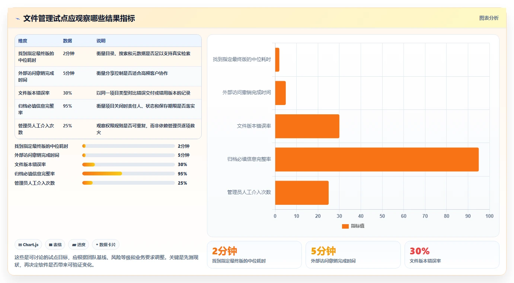Image resolution: width=514 pixels, height=283 pixels.
Task: Click the description 衡量分享控制是否适合高频客户协作
Action: point(132,73)
